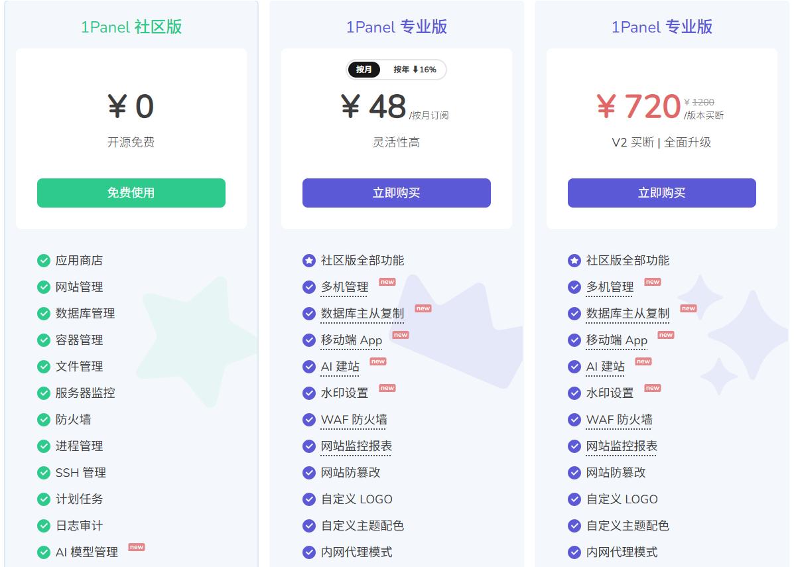The height and width of the screenshot is (567, 794).
Task: Click the check icon next to SSH 管理
Action: (x=44, y=473)
